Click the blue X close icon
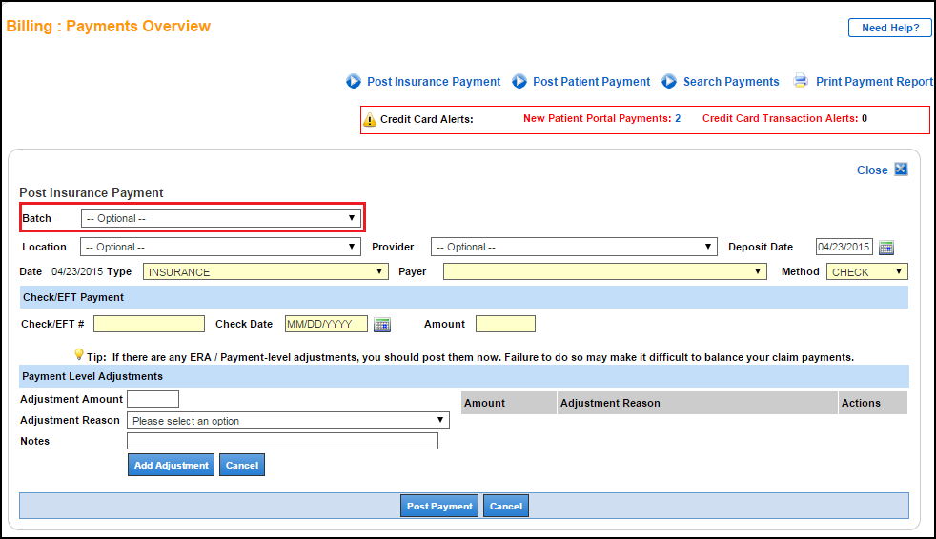936x539 pixels. pyautogui.click(x=901, y=170)
